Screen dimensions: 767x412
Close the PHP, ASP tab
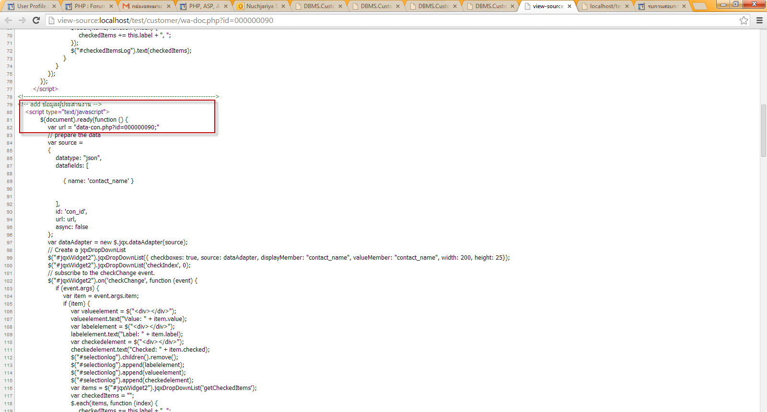point(226,6)
